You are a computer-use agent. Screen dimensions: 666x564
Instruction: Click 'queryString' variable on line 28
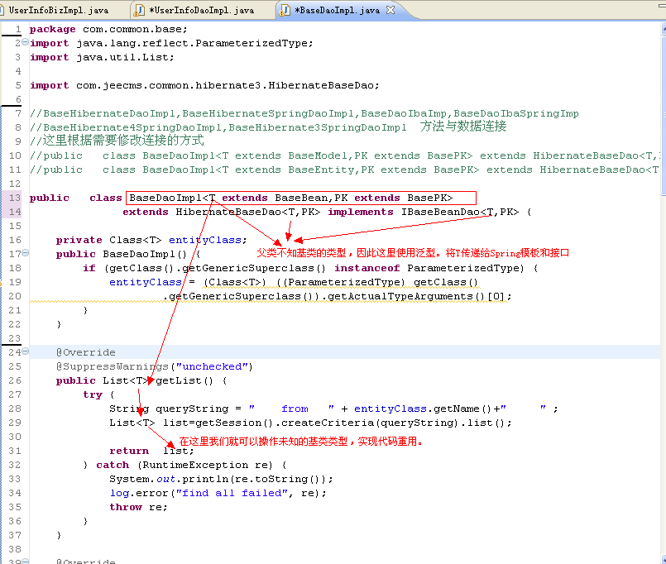pyautogui.click(x=192, y=409)
